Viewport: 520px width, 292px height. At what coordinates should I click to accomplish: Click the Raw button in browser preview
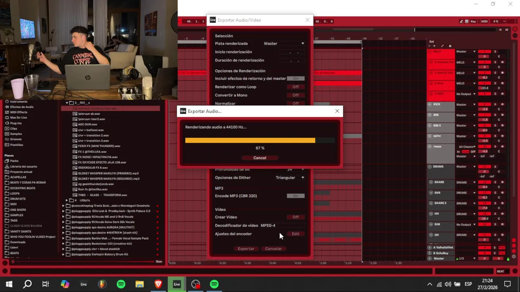point(159,262)
